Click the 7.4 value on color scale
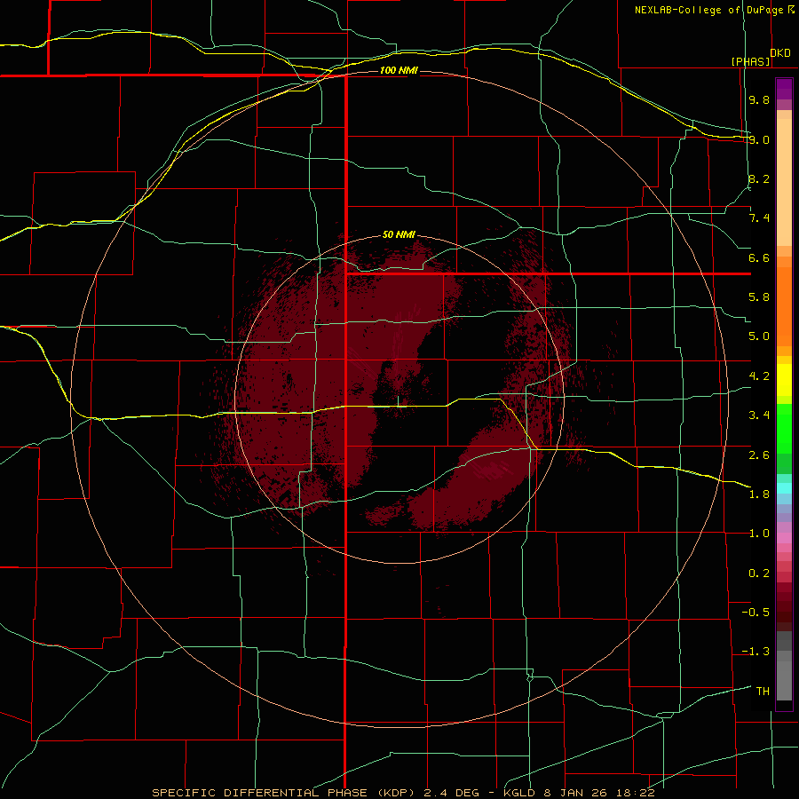799x799 pixels. [x=759, y=218]
